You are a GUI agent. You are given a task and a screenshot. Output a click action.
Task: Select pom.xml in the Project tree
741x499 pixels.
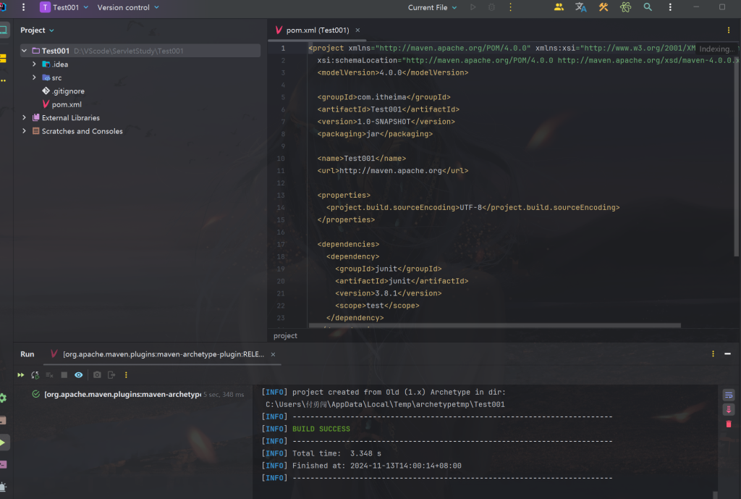coord(67,104)
